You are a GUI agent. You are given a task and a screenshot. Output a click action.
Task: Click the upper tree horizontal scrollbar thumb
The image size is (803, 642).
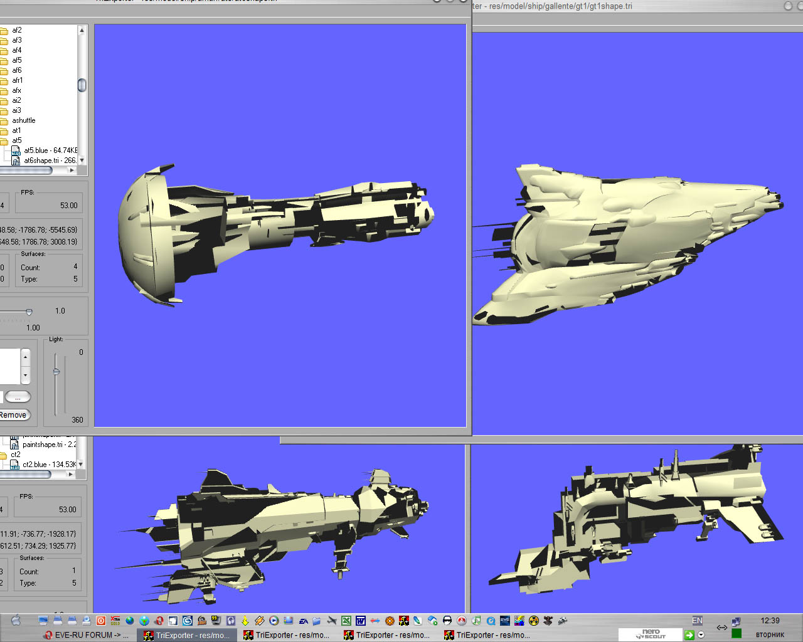tap(26, 170)
